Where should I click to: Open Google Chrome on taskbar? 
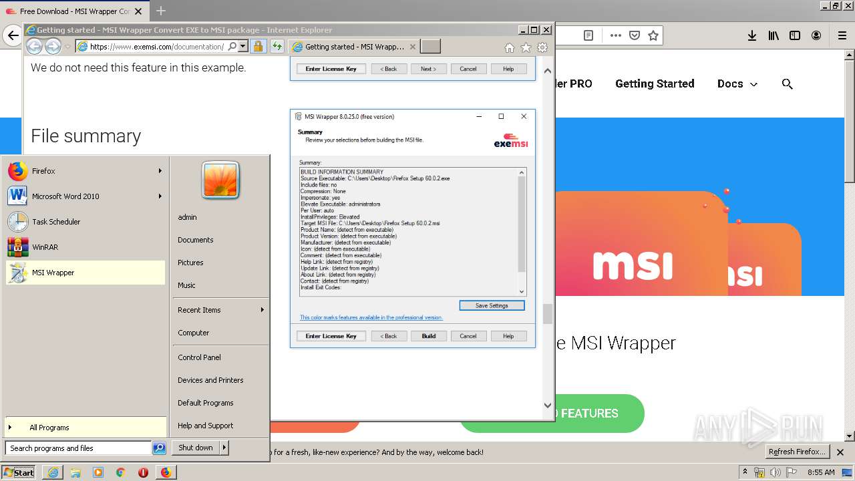pyautogui.click(x=120, y=472)
